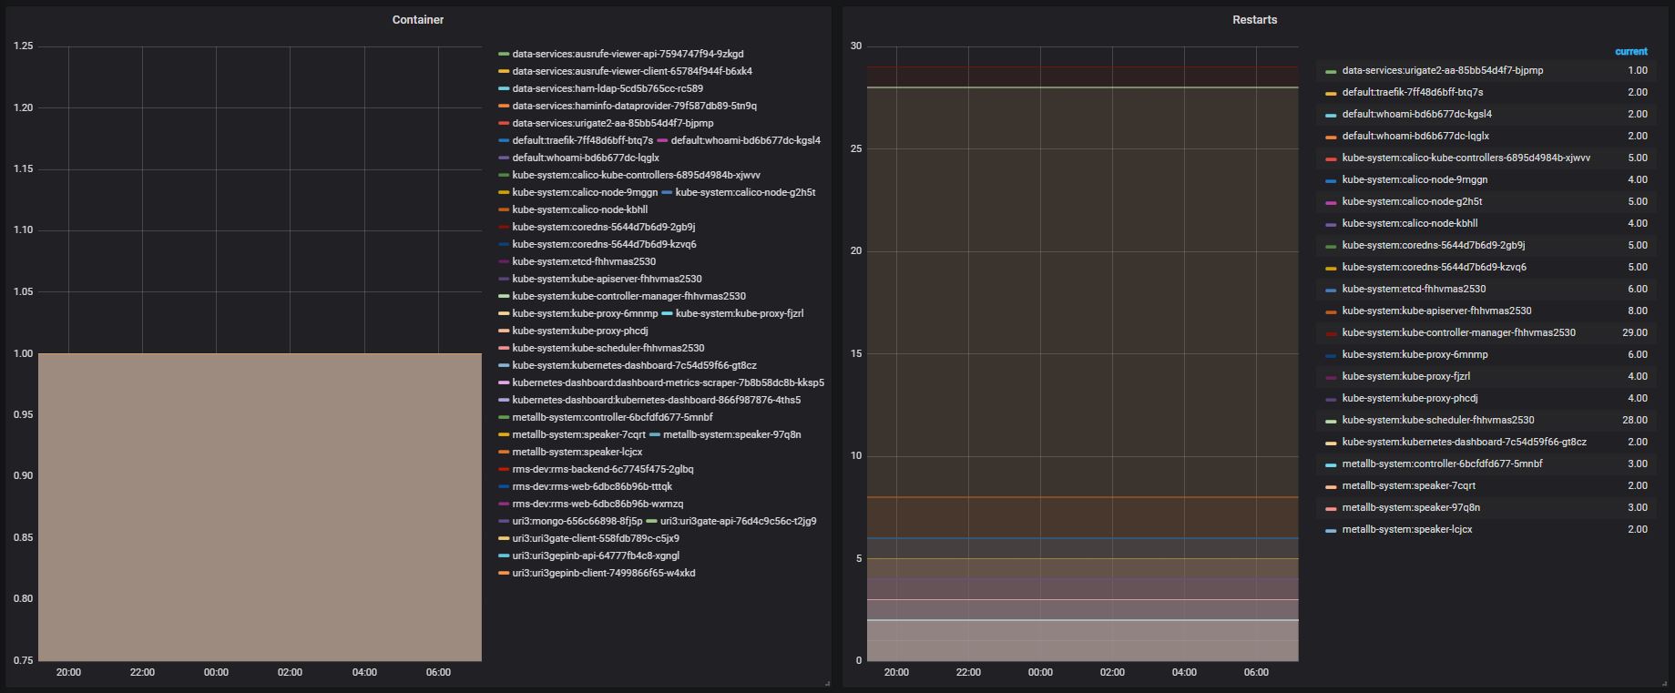Select etcd-fhhvmas2530 series in Container legend
This screenshot has height=693, width=1675.
584,261
